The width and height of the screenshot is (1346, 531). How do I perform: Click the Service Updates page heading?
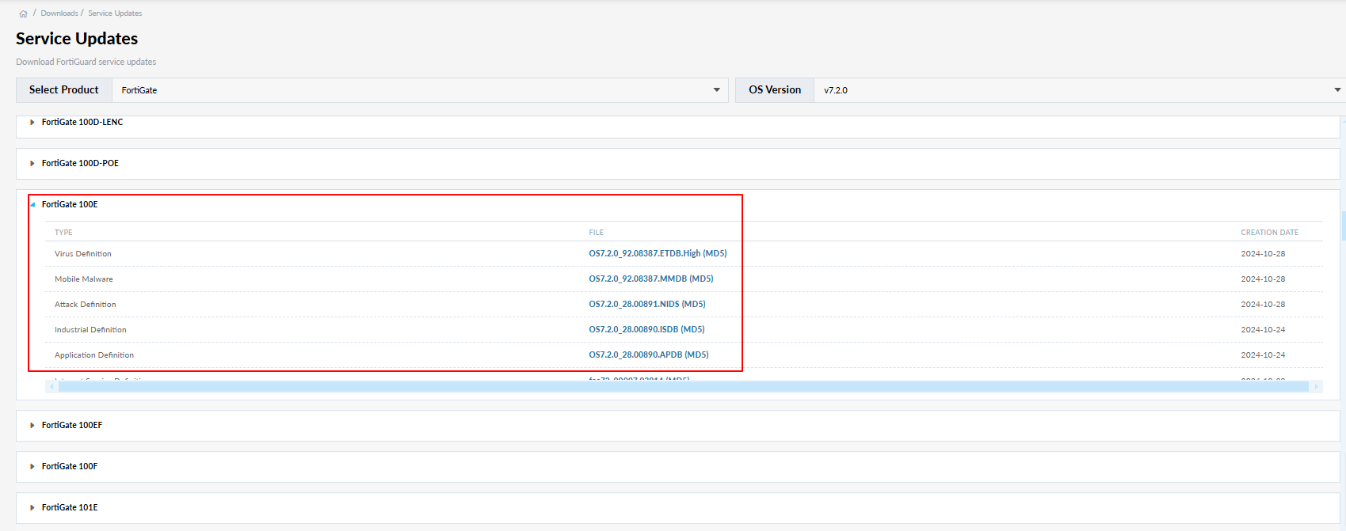point(77,39)
